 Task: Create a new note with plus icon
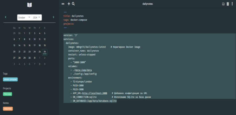pyautogui.click(x=69, y=4)
